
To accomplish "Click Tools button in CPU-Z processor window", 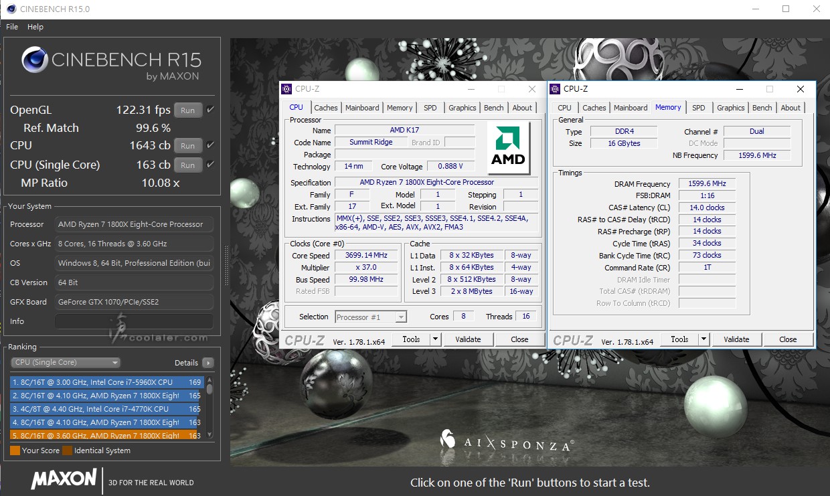I will (x=412, y=339).
